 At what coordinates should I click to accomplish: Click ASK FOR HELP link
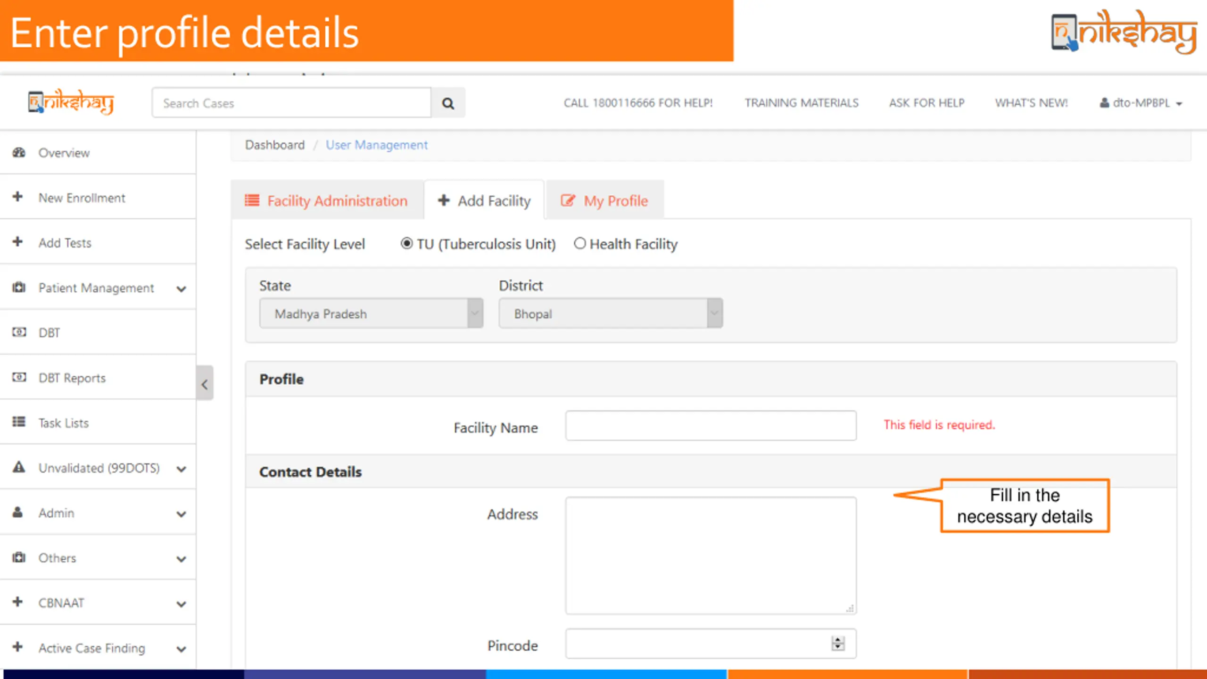[927, 103]
